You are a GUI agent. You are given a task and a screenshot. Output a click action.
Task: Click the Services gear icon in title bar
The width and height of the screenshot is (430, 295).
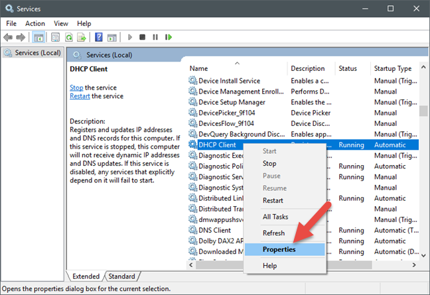9,9
